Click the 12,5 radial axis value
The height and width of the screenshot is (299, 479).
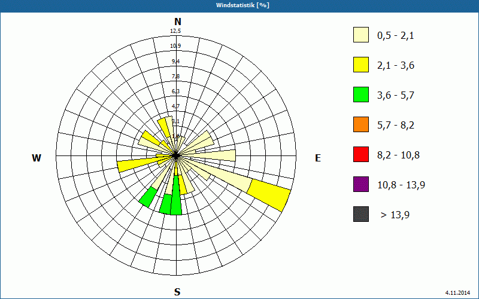coord(176,31)
